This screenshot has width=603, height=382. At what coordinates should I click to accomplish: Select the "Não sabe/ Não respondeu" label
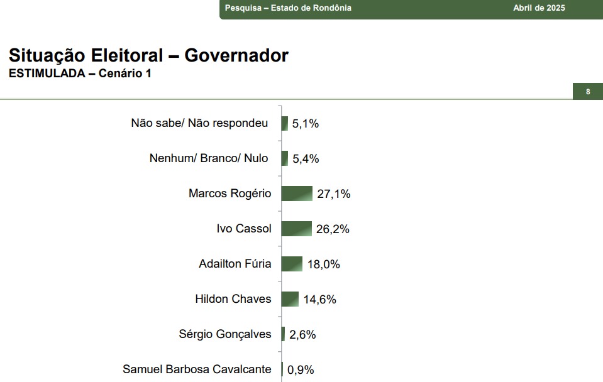coord(199,123)
